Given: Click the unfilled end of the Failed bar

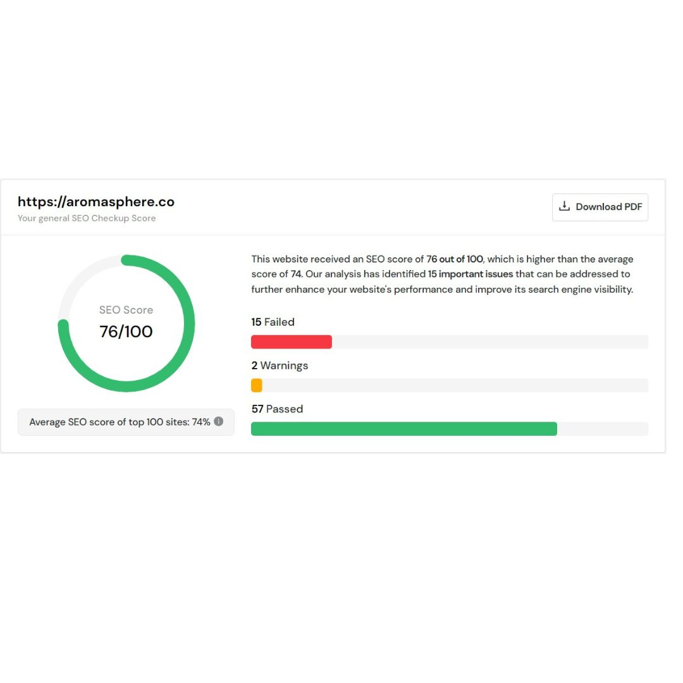Looking at the screenshot, I should pyautogui.click(x=490, y=342).
